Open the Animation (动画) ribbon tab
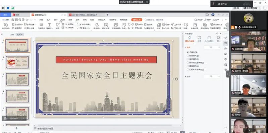Image resolution: width=268 pixels, height=133 pixels. 70,20
